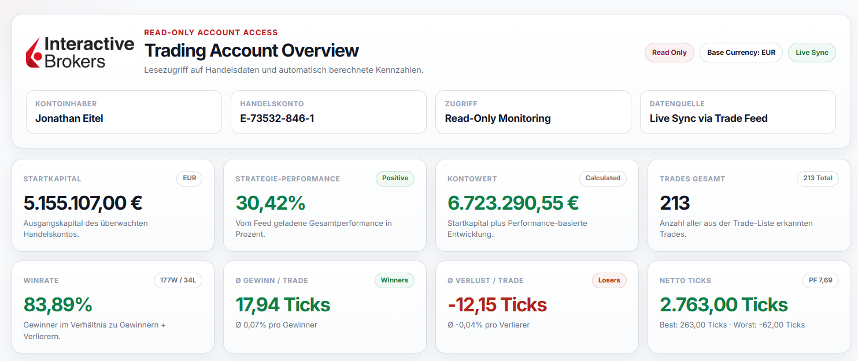
Task: Click the 5.155.107,00 € starting capital value
Action: click(83, 203)
